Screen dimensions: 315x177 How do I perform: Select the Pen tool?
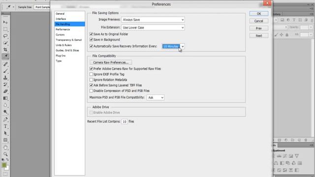[x=5, y=119]
